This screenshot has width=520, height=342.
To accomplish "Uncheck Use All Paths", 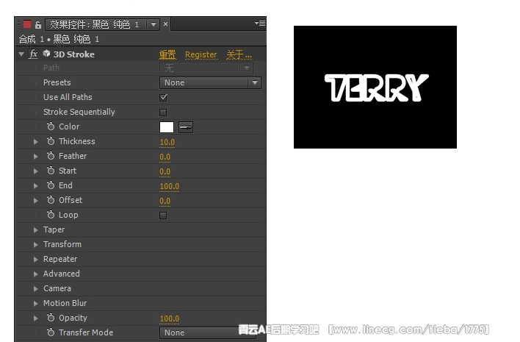I will pyautogui.click(x=163, y=98).
